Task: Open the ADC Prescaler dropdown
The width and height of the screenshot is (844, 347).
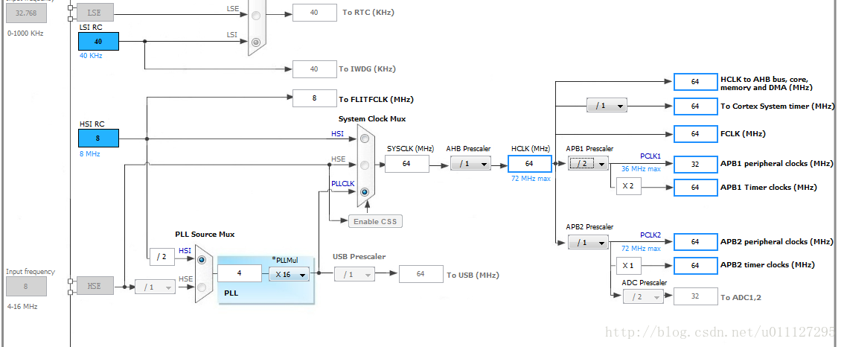Action: (643, 296)
